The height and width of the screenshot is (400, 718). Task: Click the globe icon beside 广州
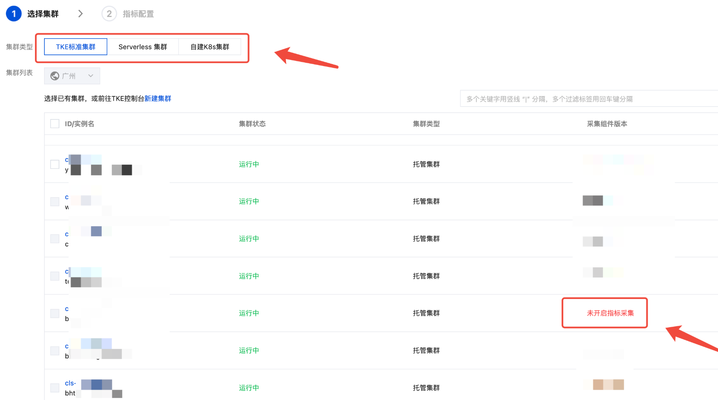click(x=54, y=76)
